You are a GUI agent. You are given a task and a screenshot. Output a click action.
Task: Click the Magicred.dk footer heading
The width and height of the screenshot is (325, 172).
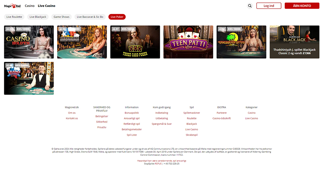72,107
